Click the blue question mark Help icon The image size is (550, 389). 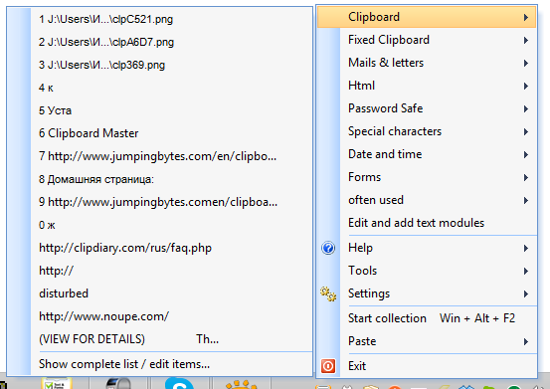pyautogui.click(x=328, y=248)
